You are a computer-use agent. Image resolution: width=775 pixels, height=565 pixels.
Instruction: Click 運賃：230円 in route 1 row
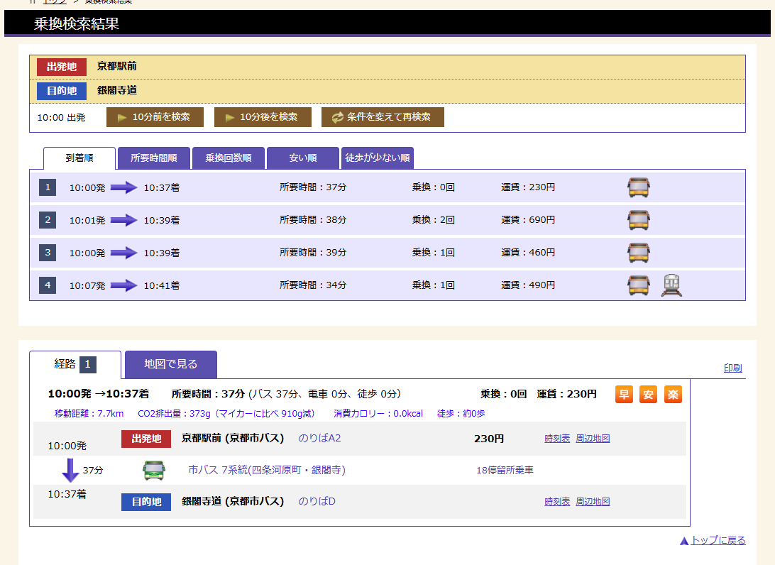pyautogui.click(x=528, y=187)
